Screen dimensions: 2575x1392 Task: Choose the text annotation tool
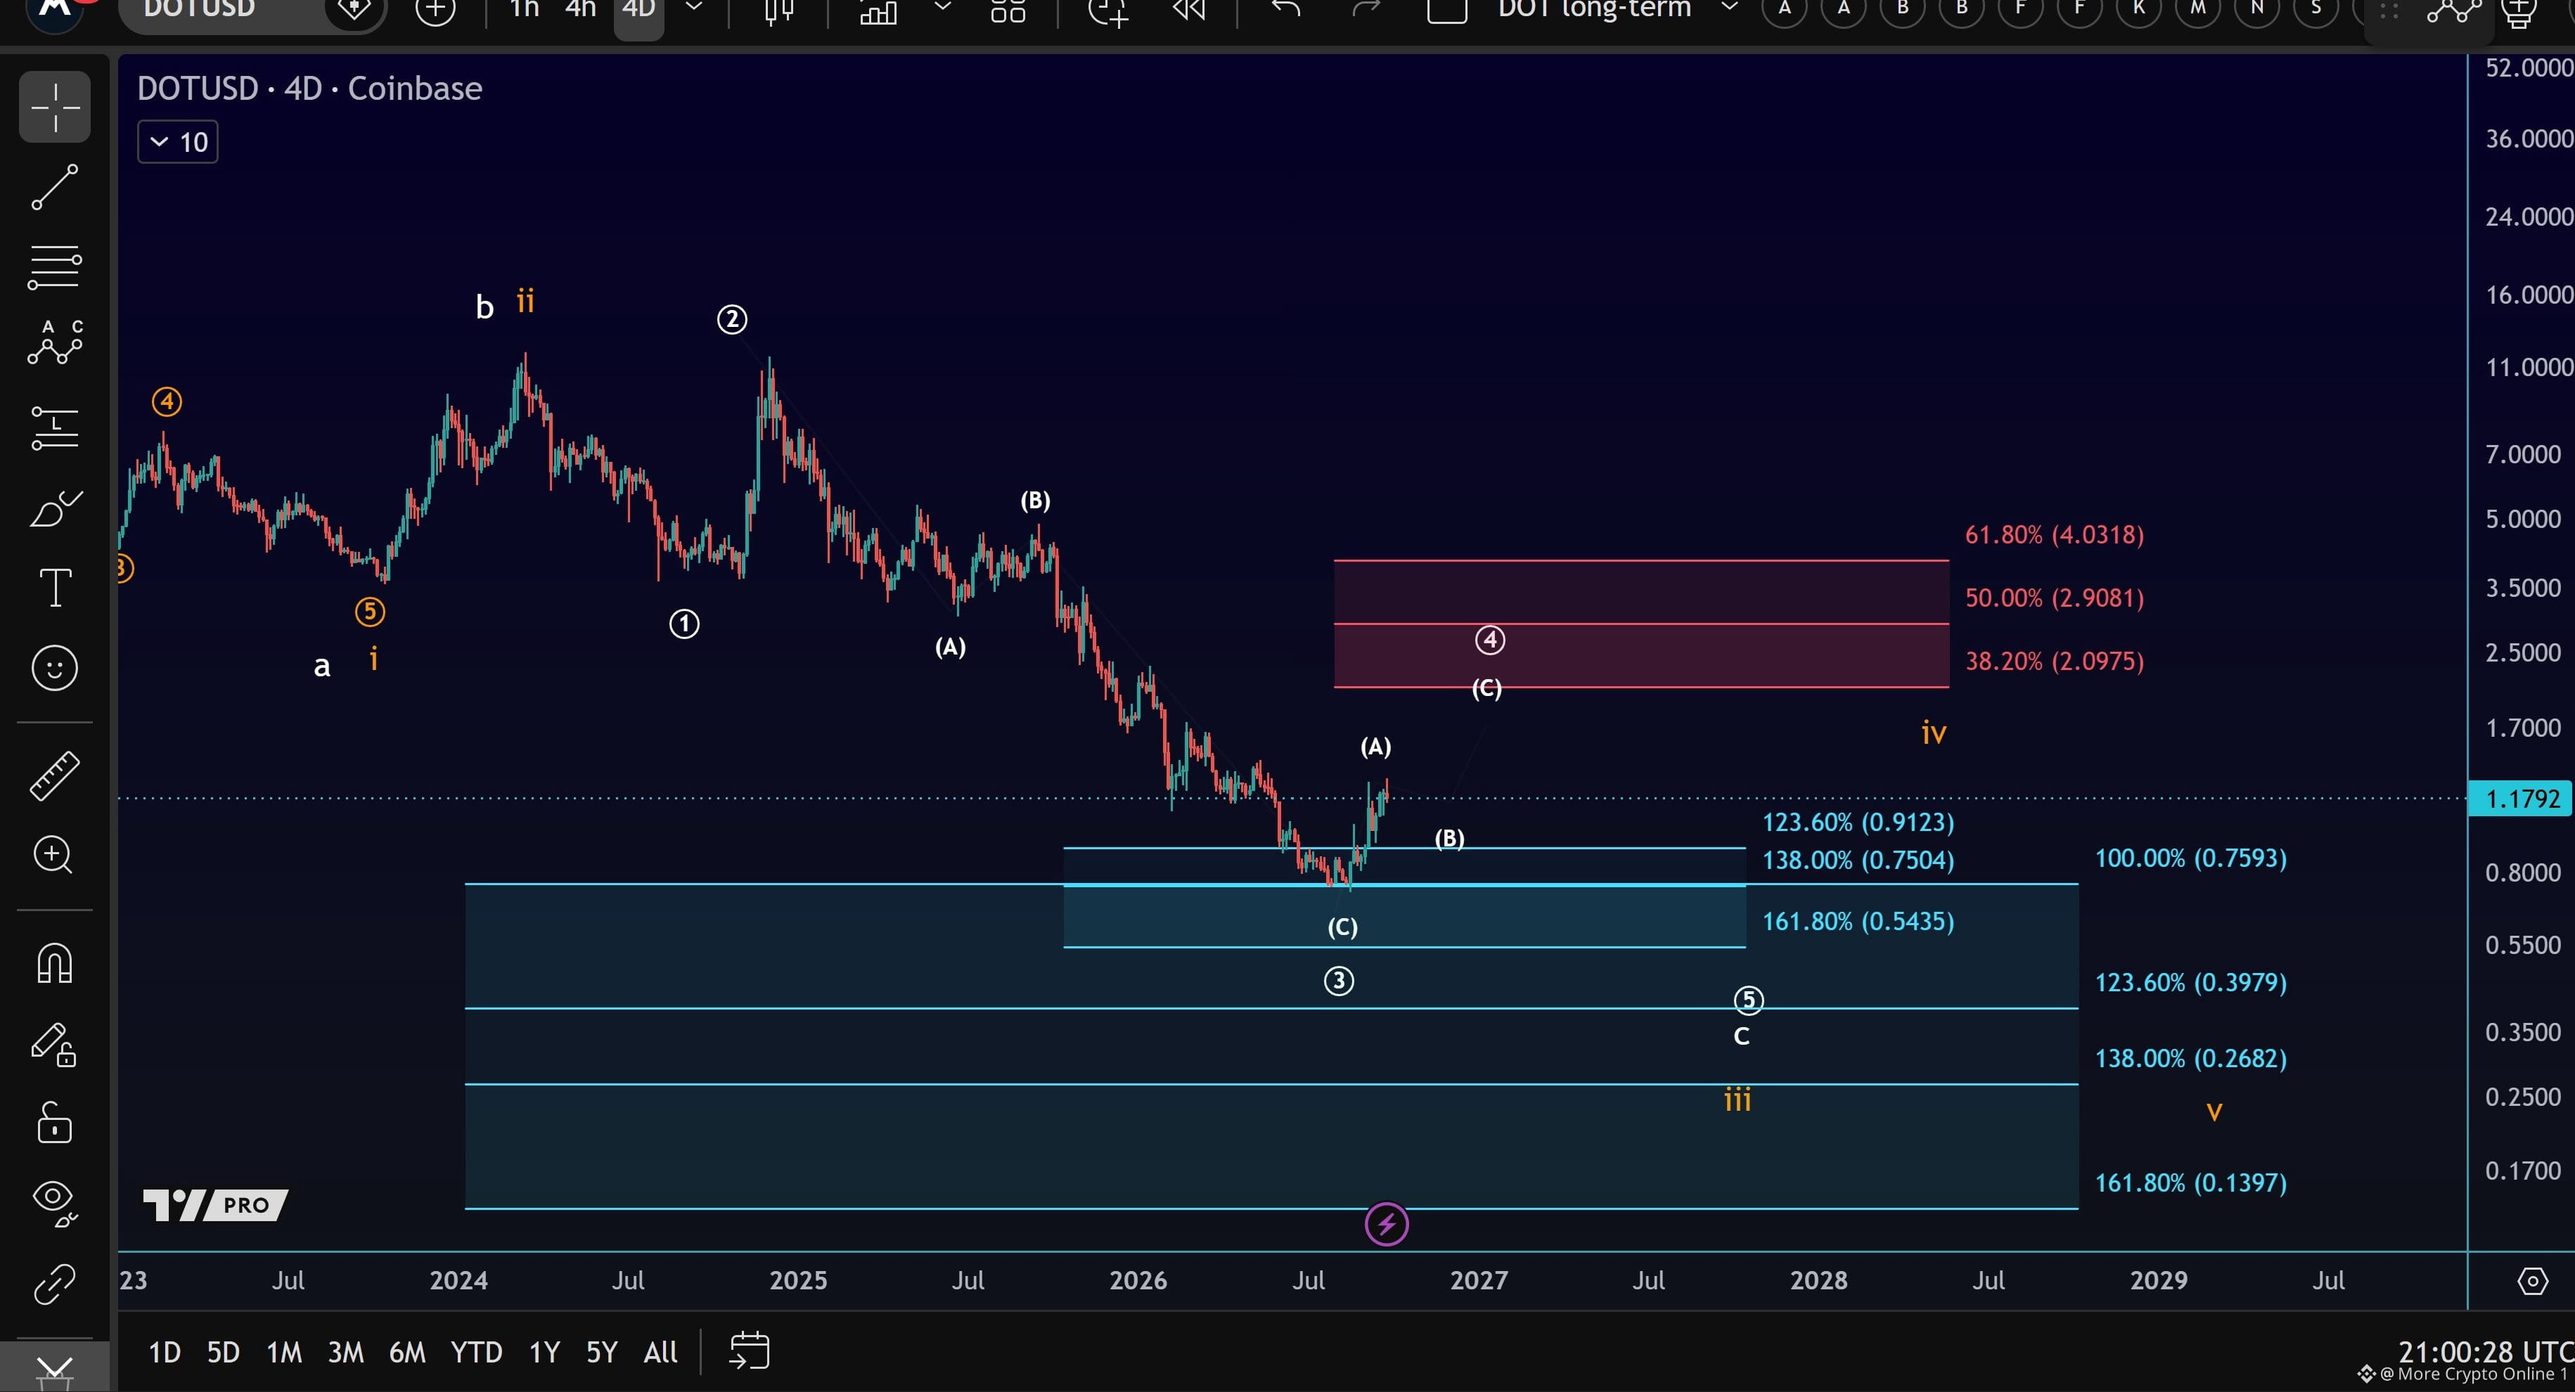click(54, 588)
